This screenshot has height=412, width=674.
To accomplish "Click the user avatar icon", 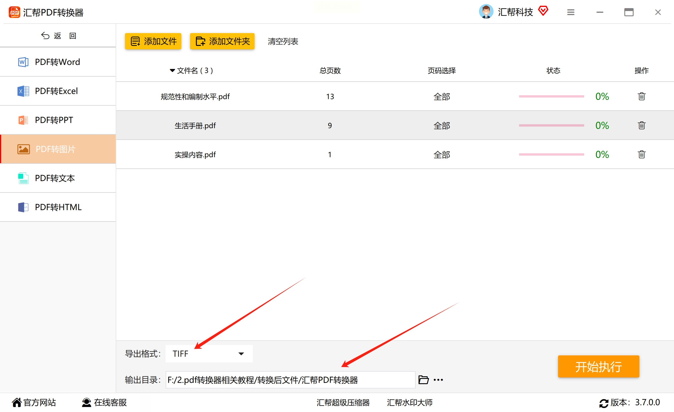I will (486, 12).
